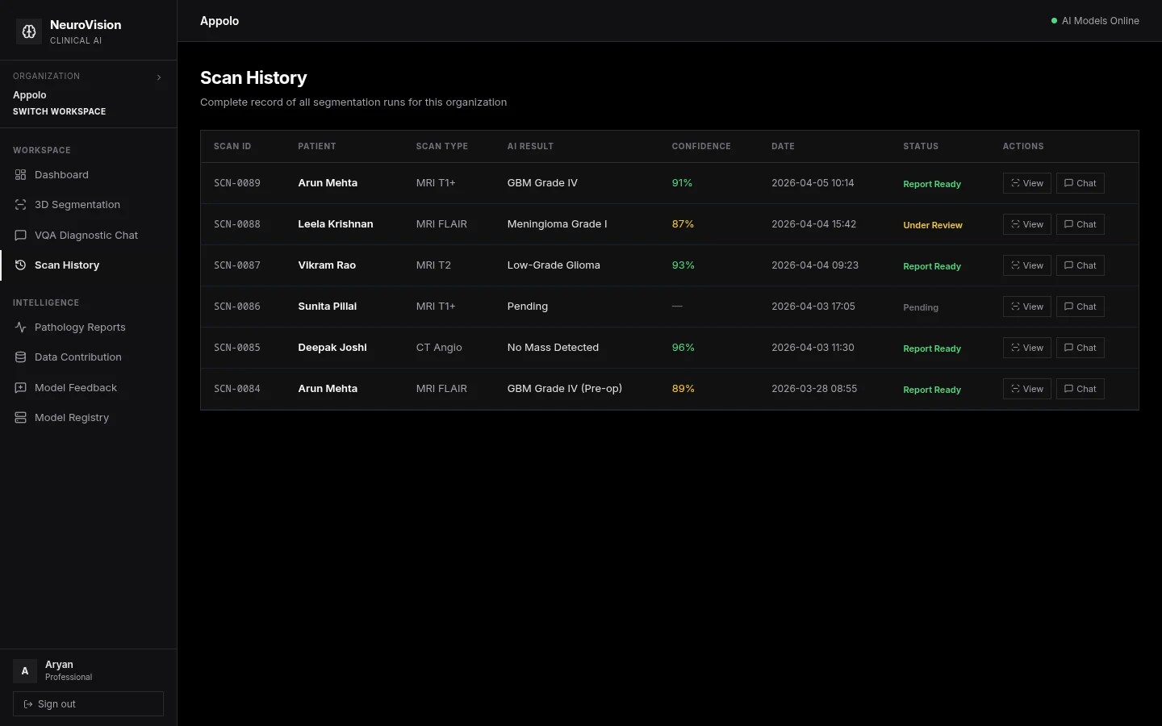Navigate to Model Registry
The height and width of the screenshot is (726, 1162).
[89, 418]
